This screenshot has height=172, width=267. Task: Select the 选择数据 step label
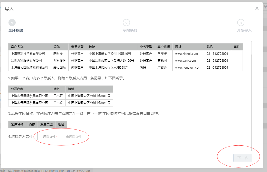coord(16,30)
